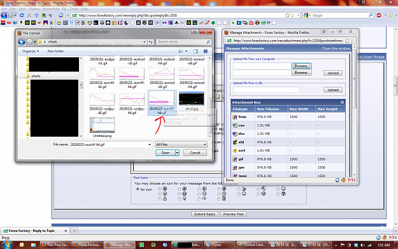Select the lightbulb post icon radio button
The height and width of the screenshot is (249, 398).
(180, 199)
